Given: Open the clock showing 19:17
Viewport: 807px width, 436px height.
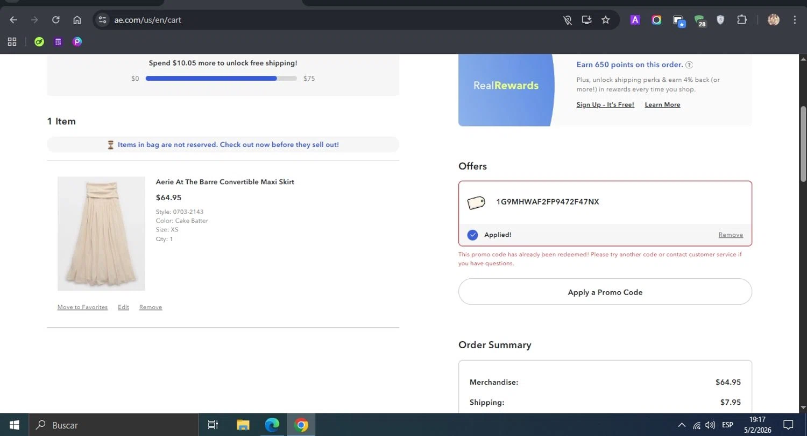Looking at the screenshot, I should click(757, 425).
